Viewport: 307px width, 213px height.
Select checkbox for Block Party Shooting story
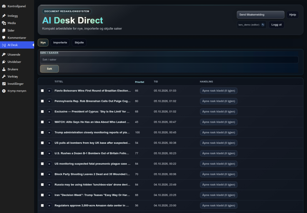[x=42, y=174]
